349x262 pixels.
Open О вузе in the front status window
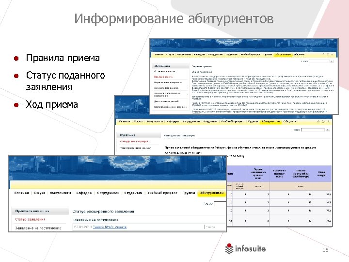coord(39,193)
